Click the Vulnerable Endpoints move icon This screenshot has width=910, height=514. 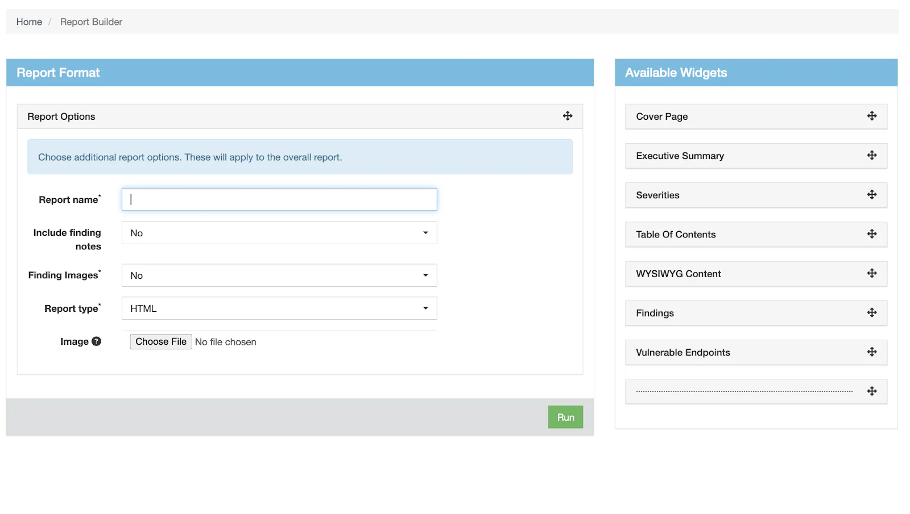point(871,352)
